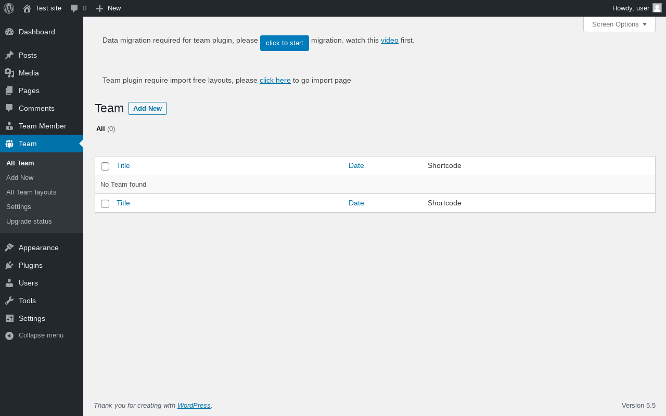Select All Team submenu item
Image resolution: width=666 pixels, height=416 pixels.
click(x=20, y=163)
